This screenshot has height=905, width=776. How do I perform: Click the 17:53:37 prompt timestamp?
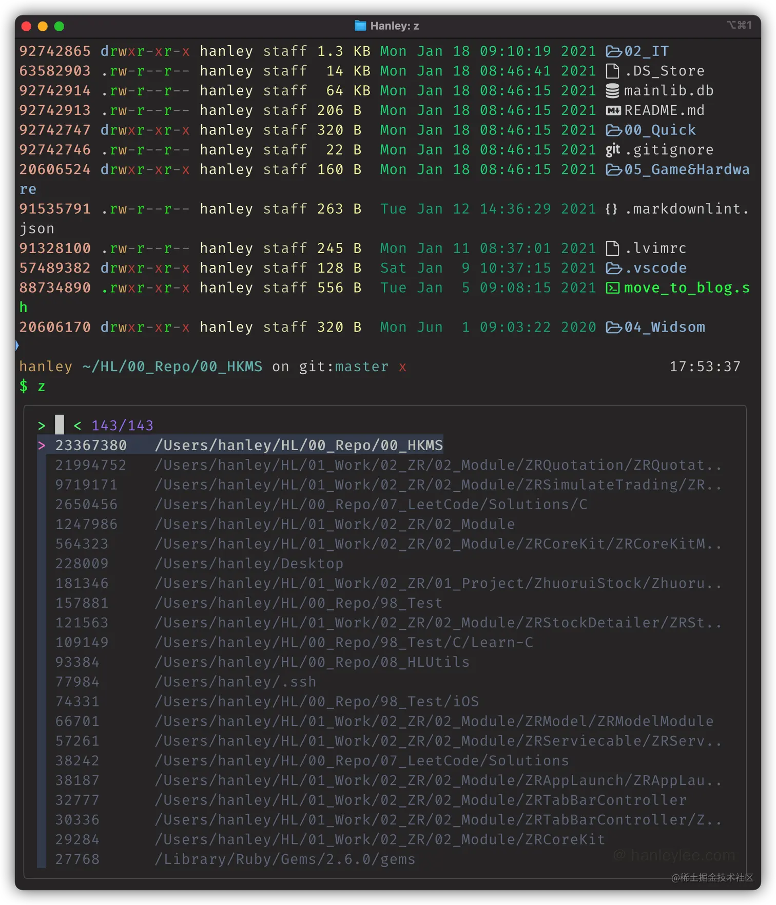coord(705,367)
